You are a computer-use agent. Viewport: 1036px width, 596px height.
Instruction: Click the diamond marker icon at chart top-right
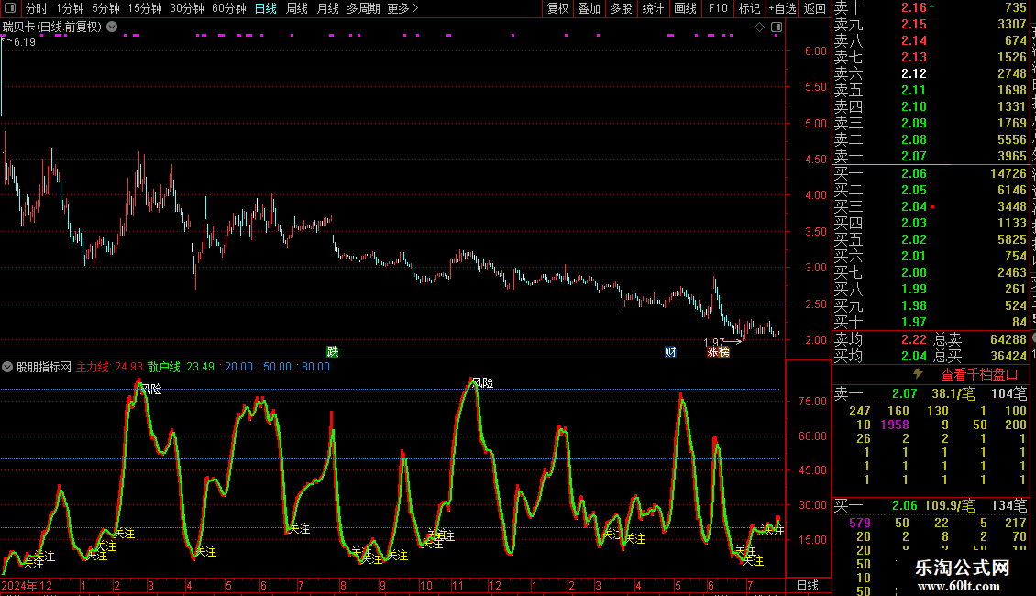(x=759, y=28)
